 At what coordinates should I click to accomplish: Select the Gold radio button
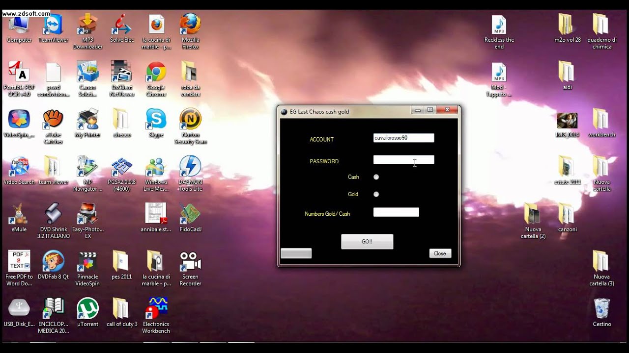coord(376,194)
